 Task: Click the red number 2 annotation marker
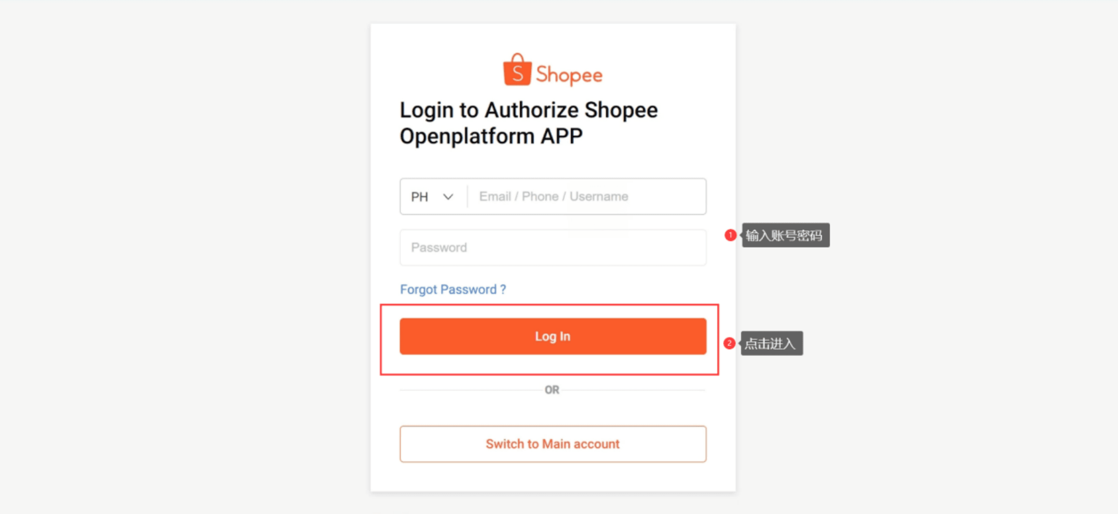click(729, 343)
